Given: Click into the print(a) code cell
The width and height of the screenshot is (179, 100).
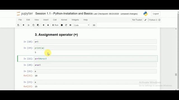Looking at the screenshot, I should pos(95,48).
